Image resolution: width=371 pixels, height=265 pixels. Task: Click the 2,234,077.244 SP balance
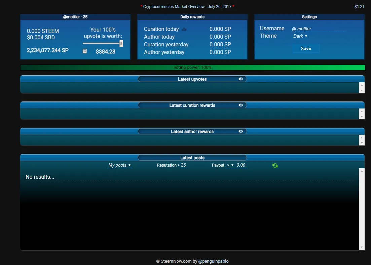click(x=47, y=50)
